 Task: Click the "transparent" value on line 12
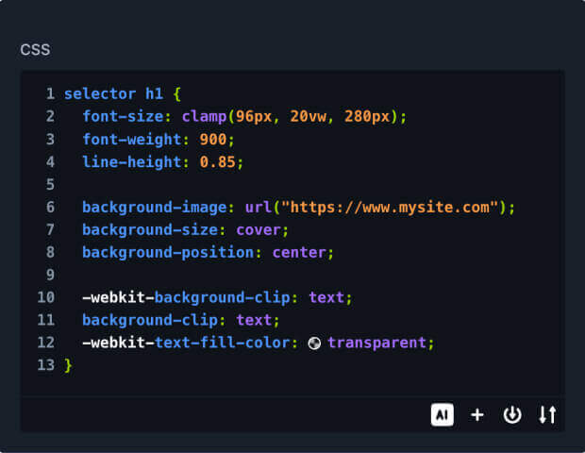(x=377, y=343)
